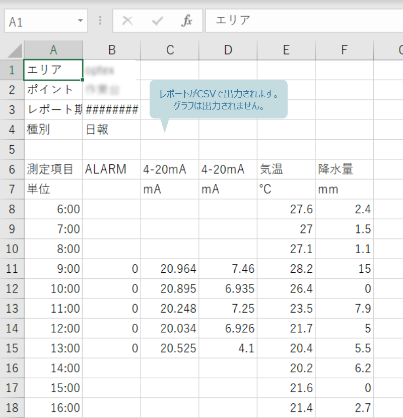Click the 11:00 time cell
The image size is (403, 418).
click(53, 308)
